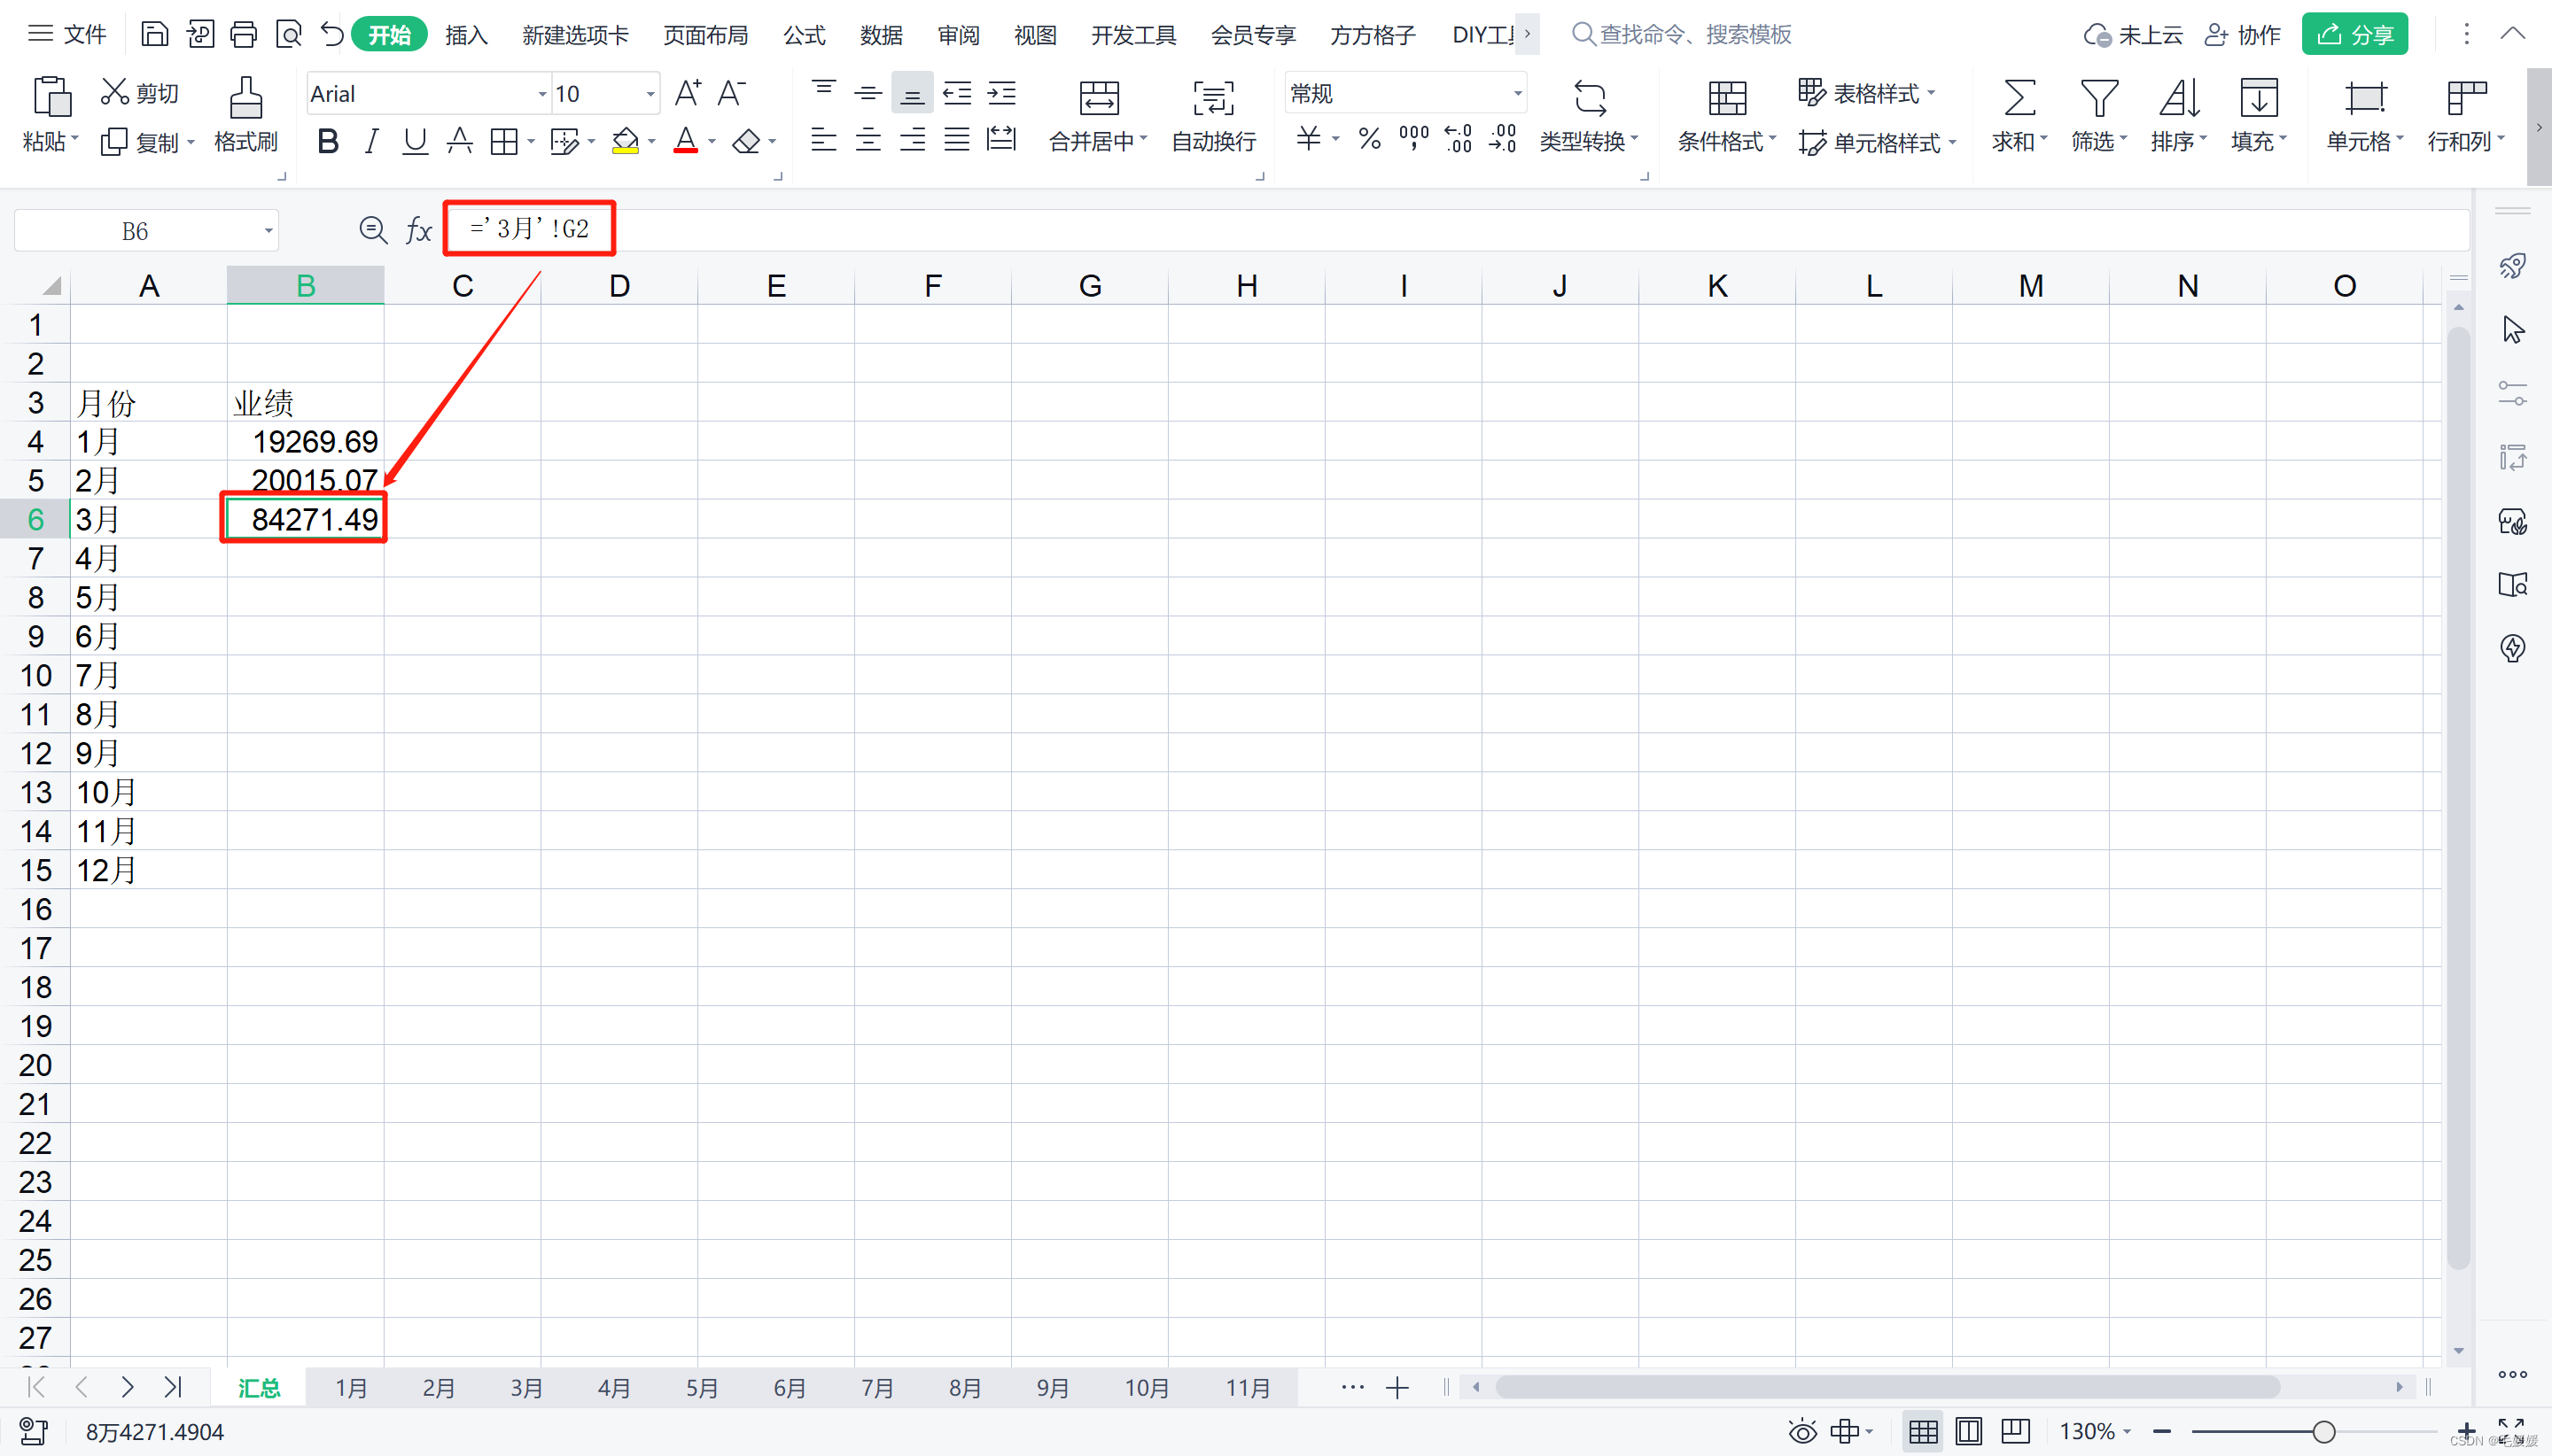Click decrease decimal places icon

pos(1503,139)
